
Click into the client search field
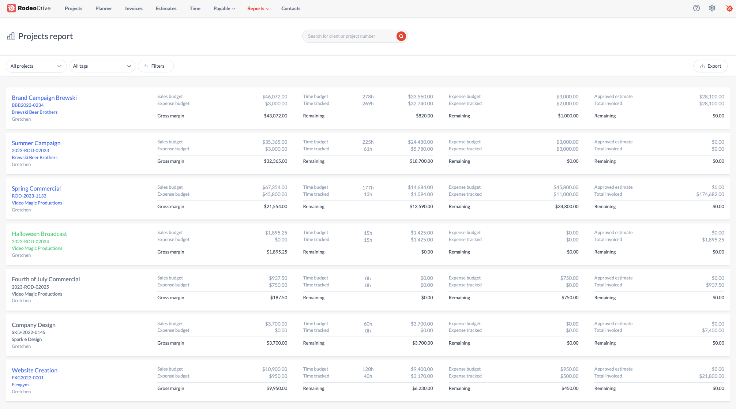348,36
